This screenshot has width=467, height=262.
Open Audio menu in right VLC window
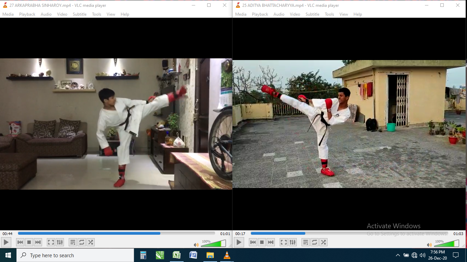tap(279, 14)
